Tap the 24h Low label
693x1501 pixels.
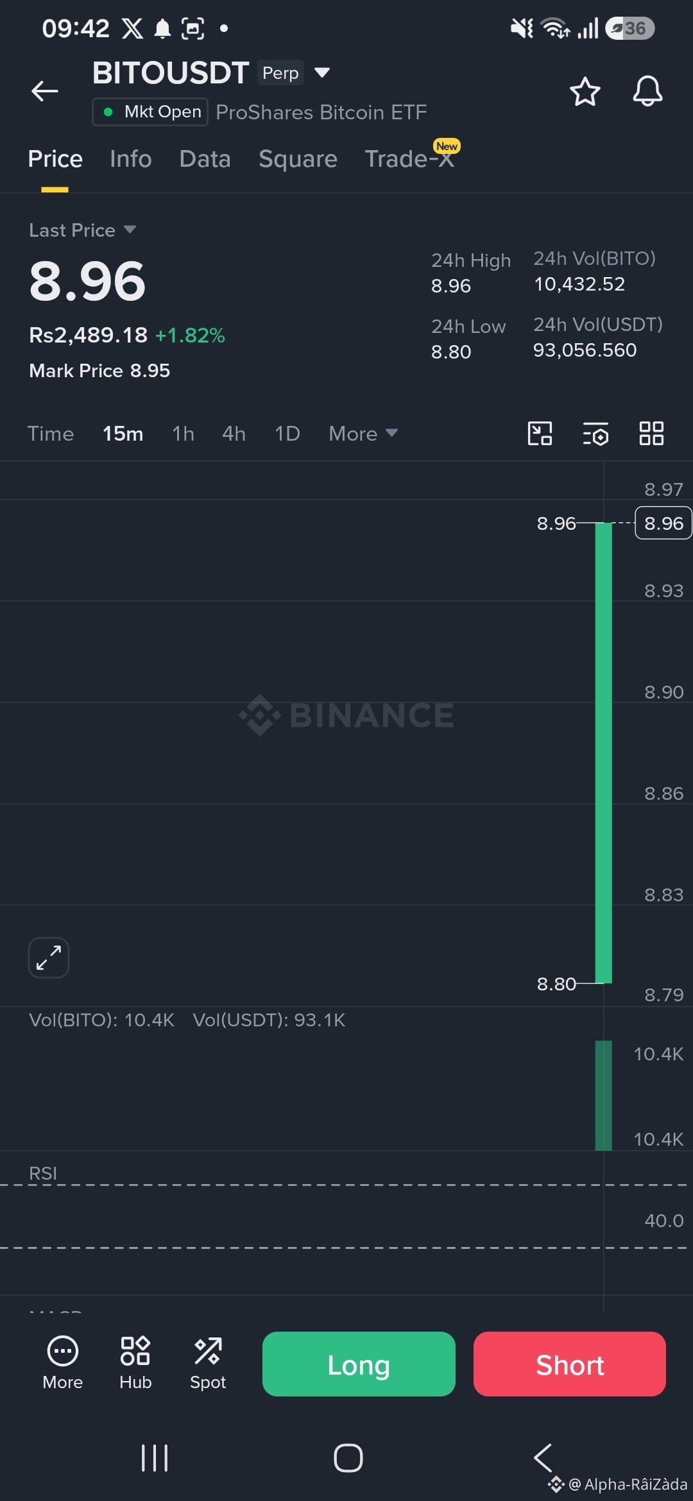click(x=468, y=326)
